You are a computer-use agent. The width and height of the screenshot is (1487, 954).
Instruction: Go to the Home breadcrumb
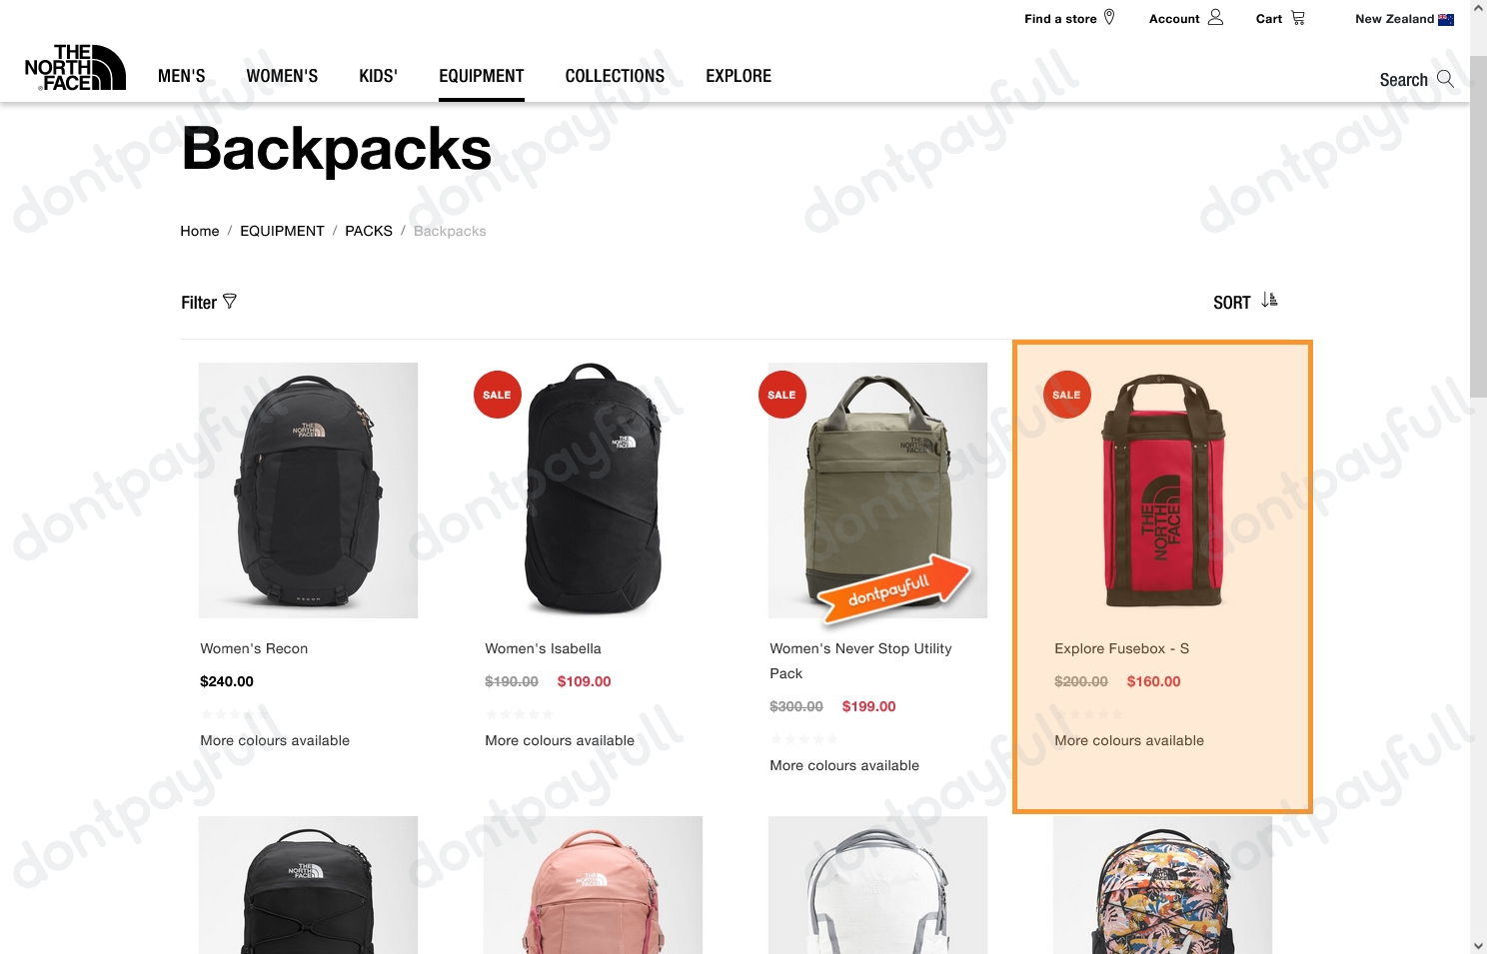200,231
